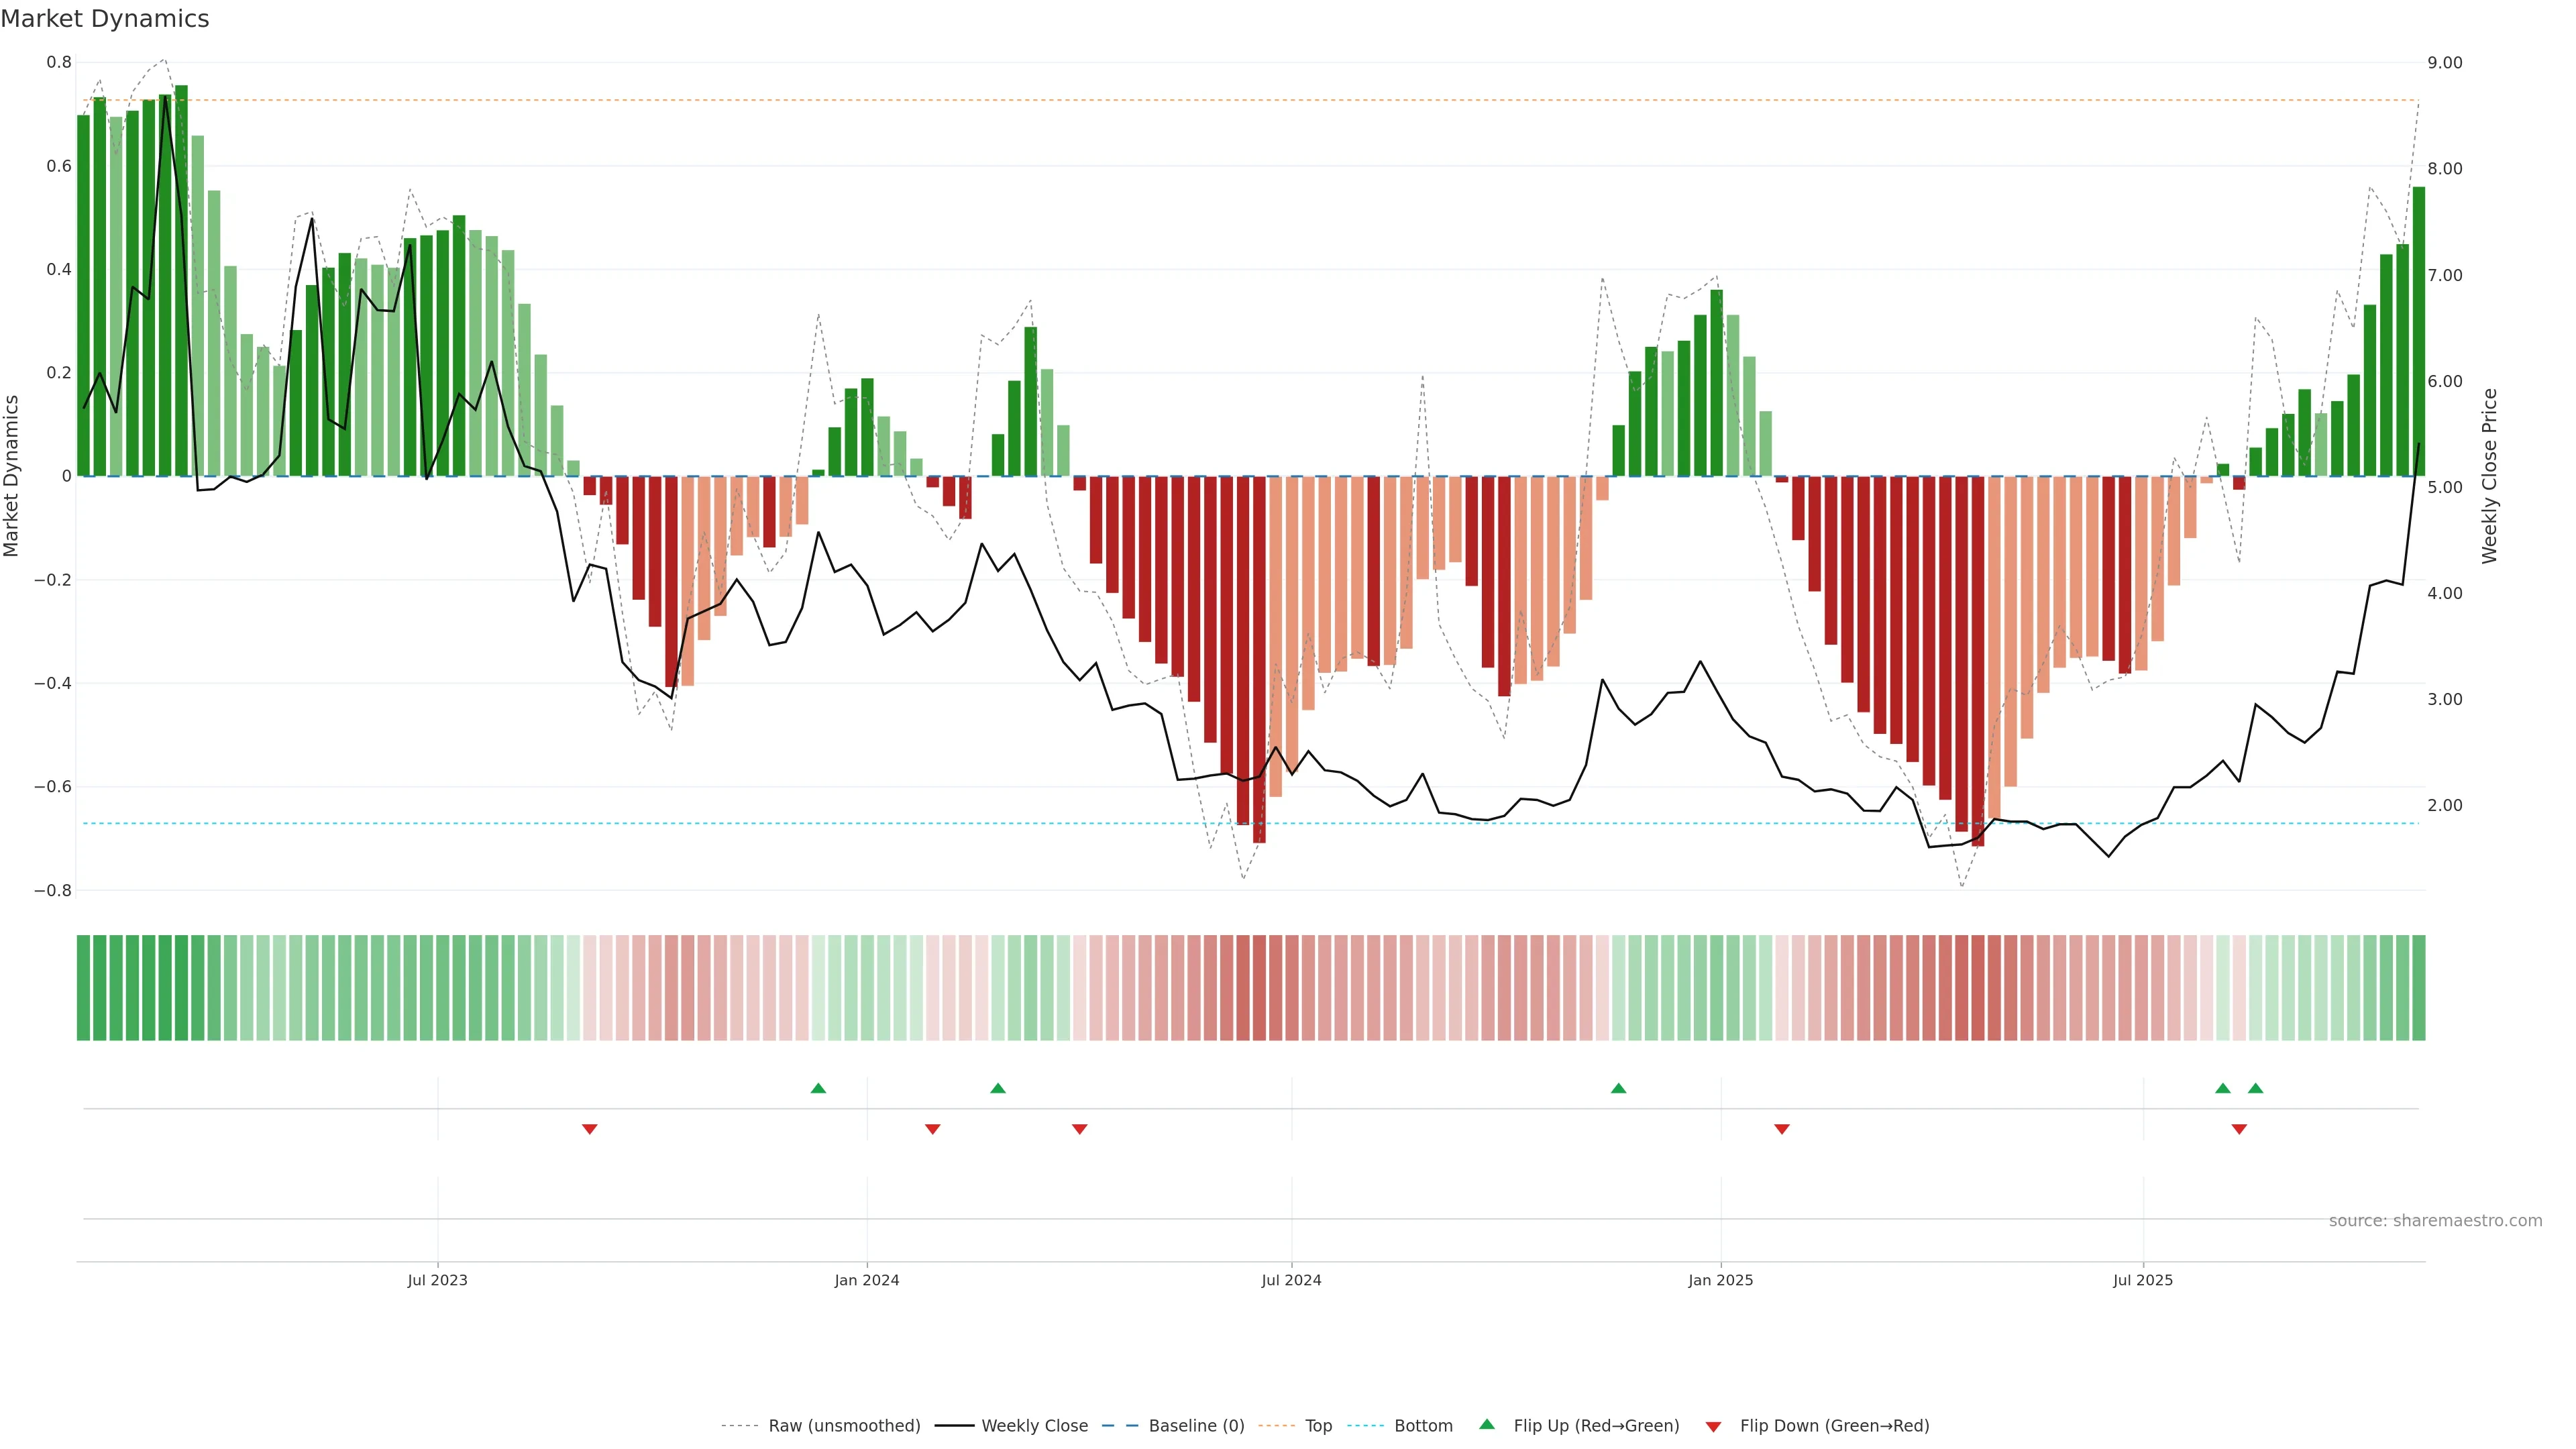Click the green Flip Up legend triangle
2576x1449 pixels.
[1486, 1424]
